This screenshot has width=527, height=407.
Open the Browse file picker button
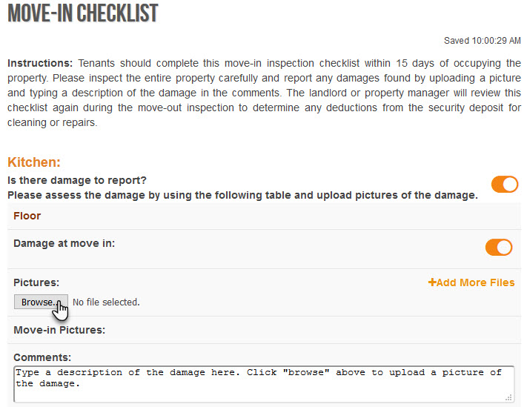tap(41, 302)
